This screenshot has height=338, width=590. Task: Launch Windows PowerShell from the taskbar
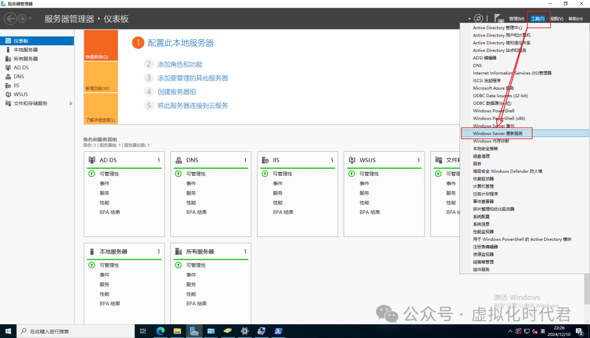(x=278, y=331)
